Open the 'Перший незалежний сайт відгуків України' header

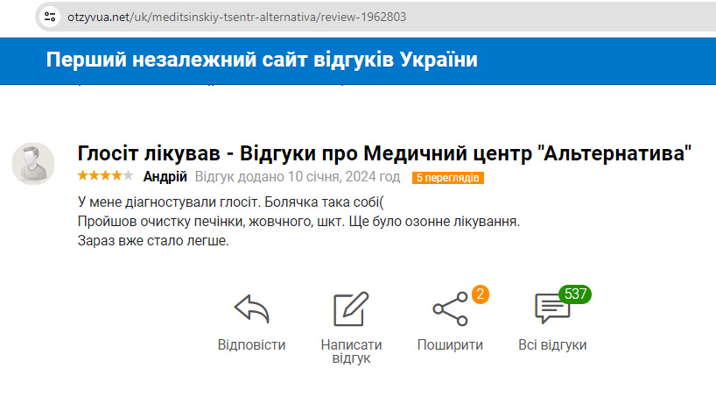coord(262,60)
